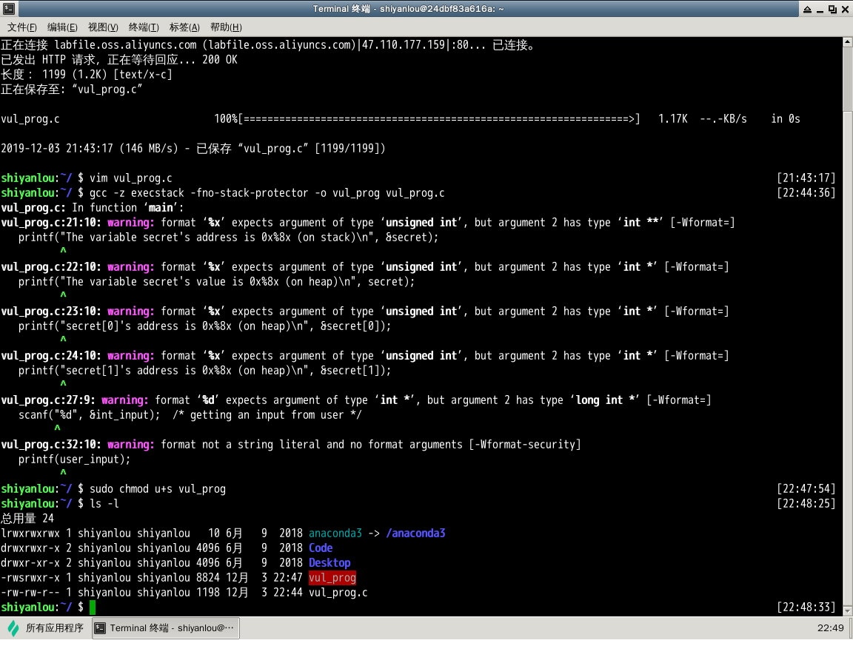Click the vertical scrollbar thumb
853x663 pixels.
coord(847,80)
